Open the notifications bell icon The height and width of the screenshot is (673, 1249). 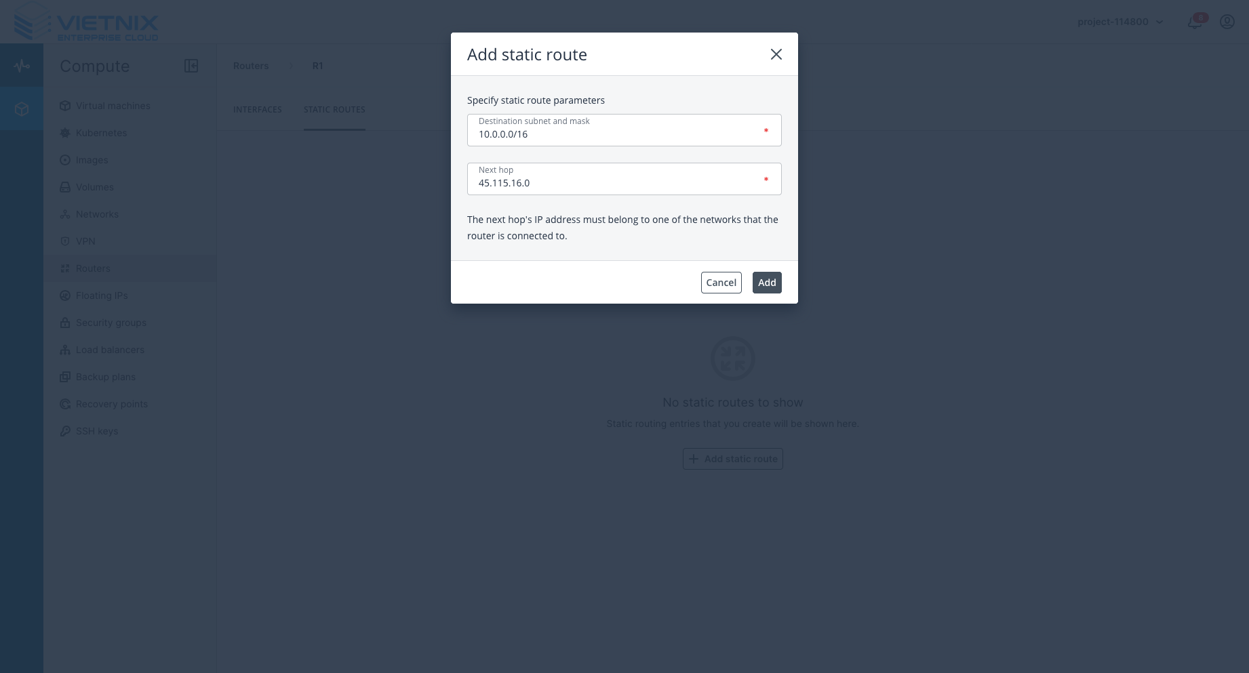pyautogui.click(x=1195, y=22)
